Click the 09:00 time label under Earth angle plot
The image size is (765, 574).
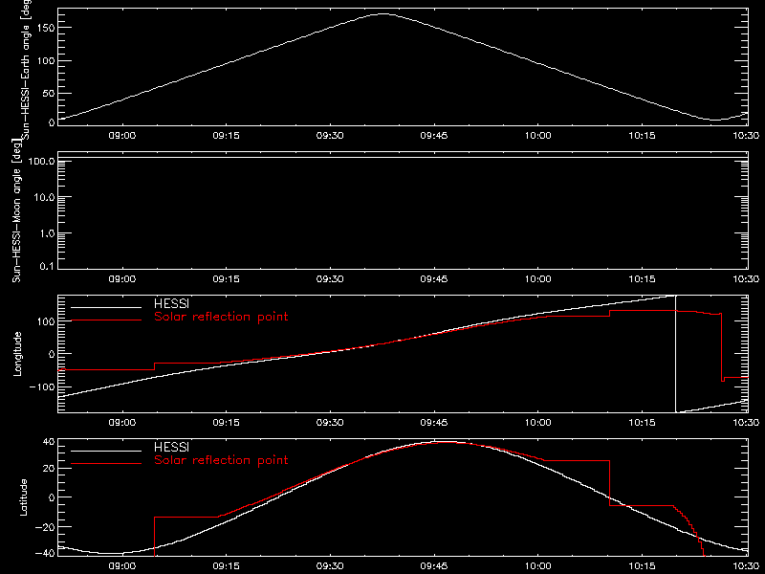coord(122,136)
